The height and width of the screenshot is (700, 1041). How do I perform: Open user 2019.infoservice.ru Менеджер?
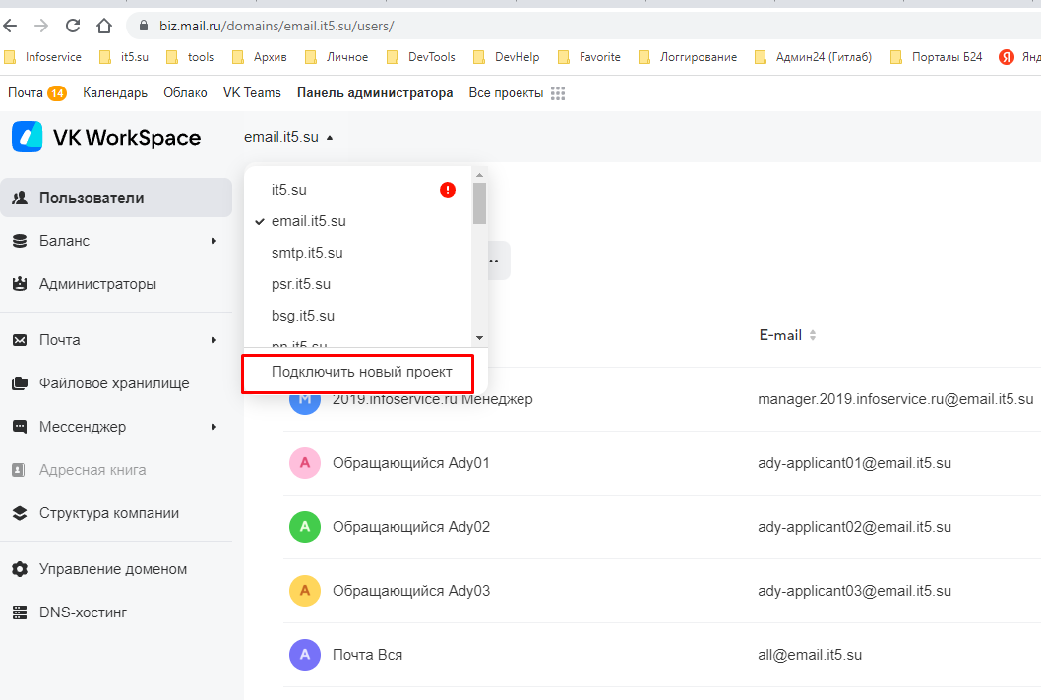point(432,399)
